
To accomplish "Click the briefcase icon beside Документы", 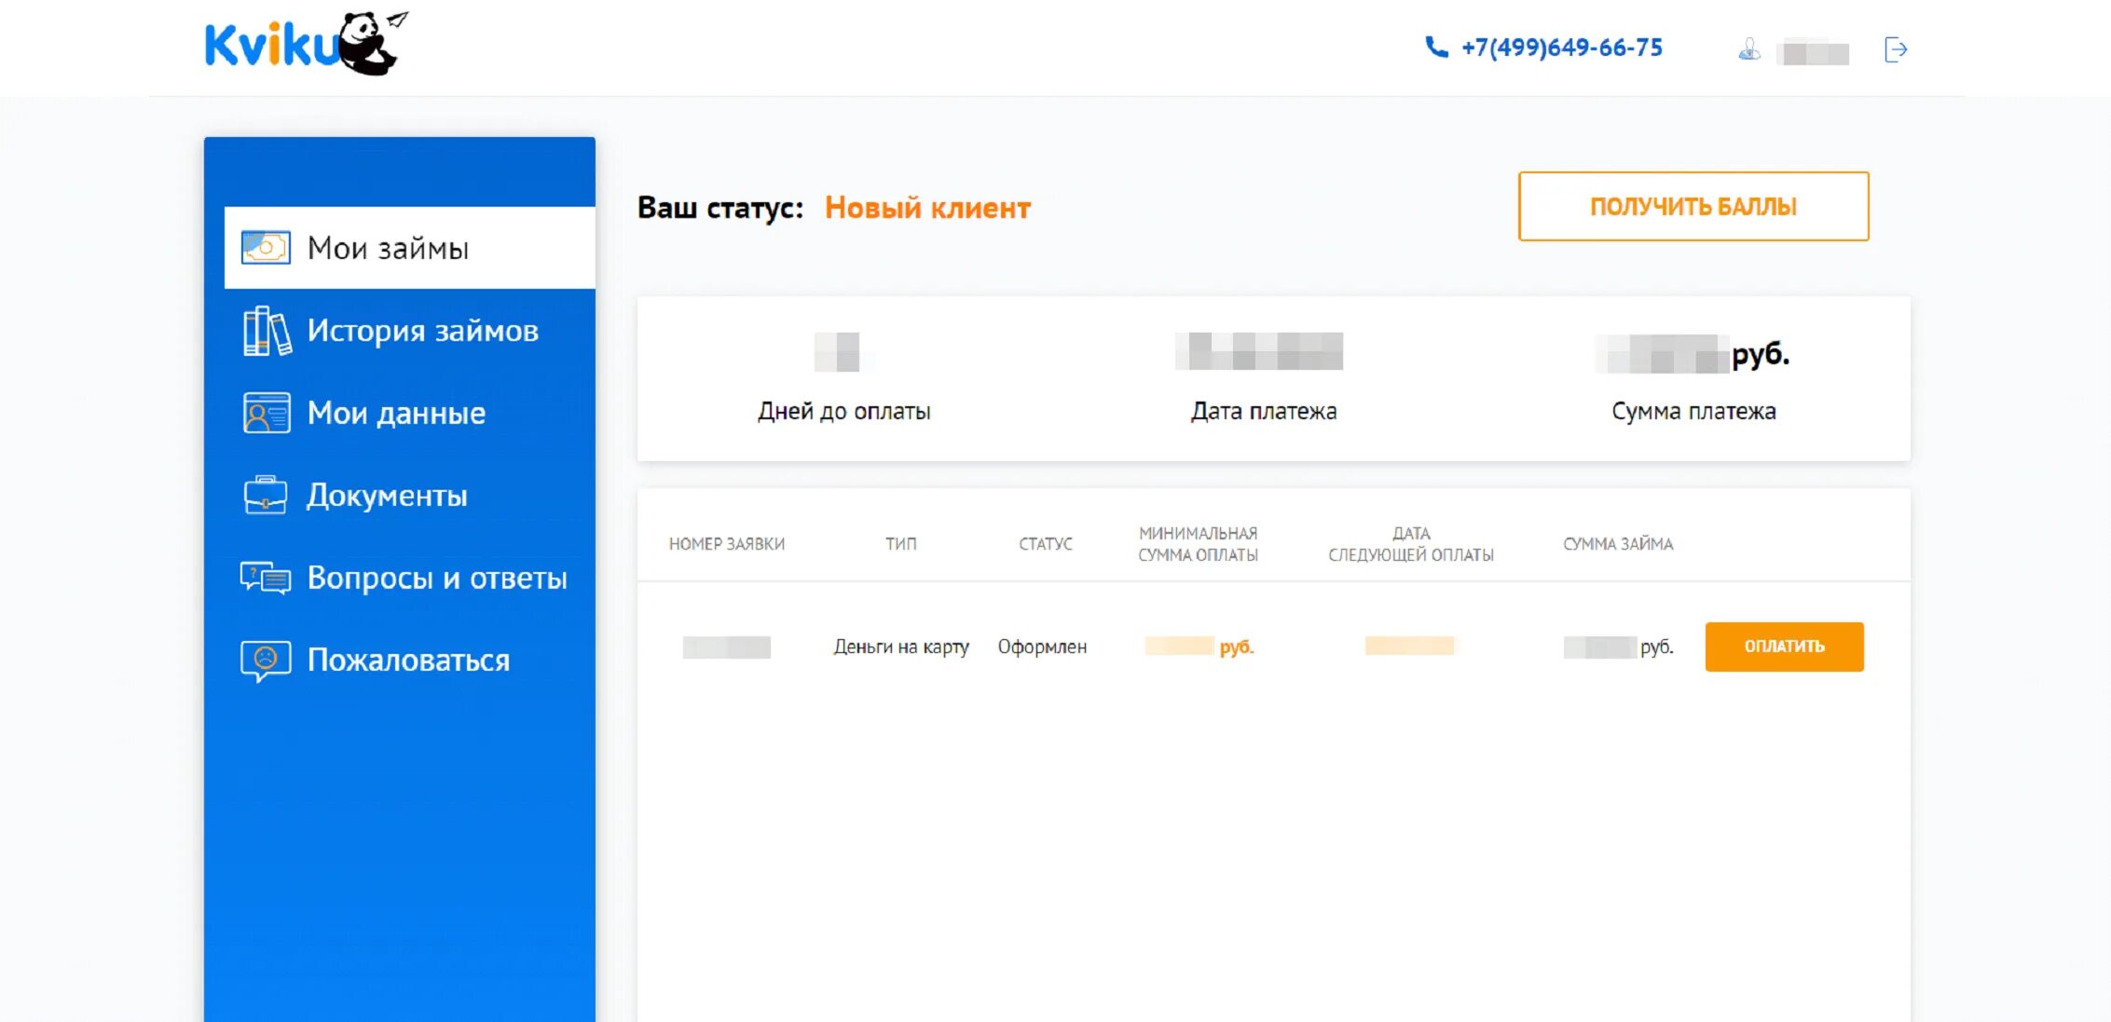I will point(266,495).
